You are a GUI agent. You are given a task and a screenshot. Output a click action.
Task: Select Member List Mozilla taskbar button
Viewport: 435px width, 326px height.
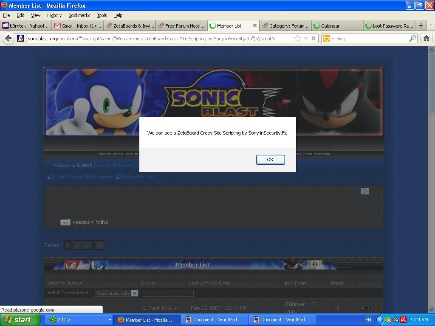[x=147, y=320]
